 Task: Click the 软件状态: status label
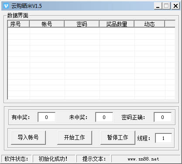(16, 159)
